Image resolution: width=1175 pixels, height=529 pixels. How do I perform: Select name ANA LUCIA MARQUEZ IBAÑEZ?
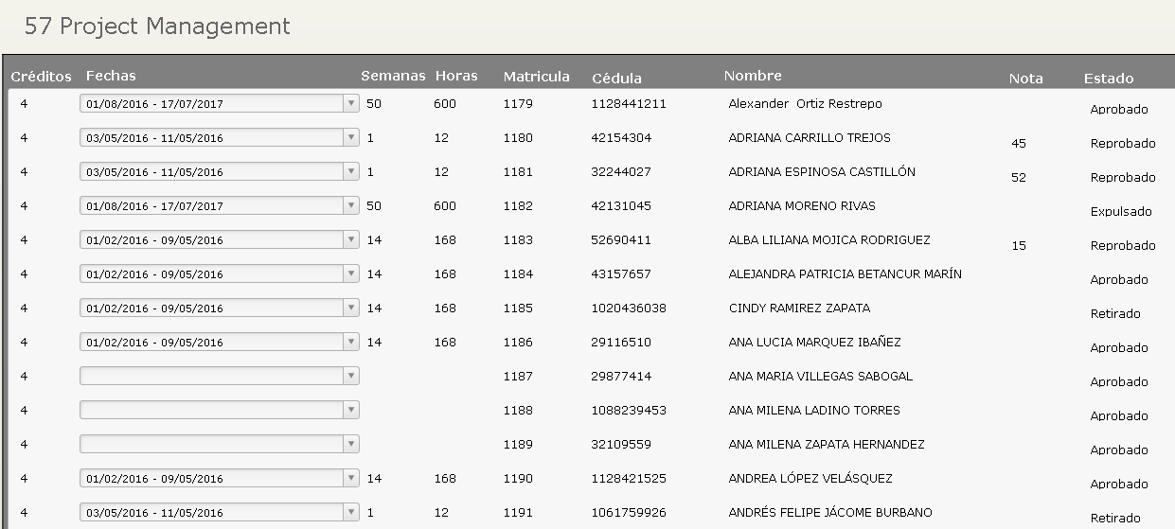pos(814,342)
